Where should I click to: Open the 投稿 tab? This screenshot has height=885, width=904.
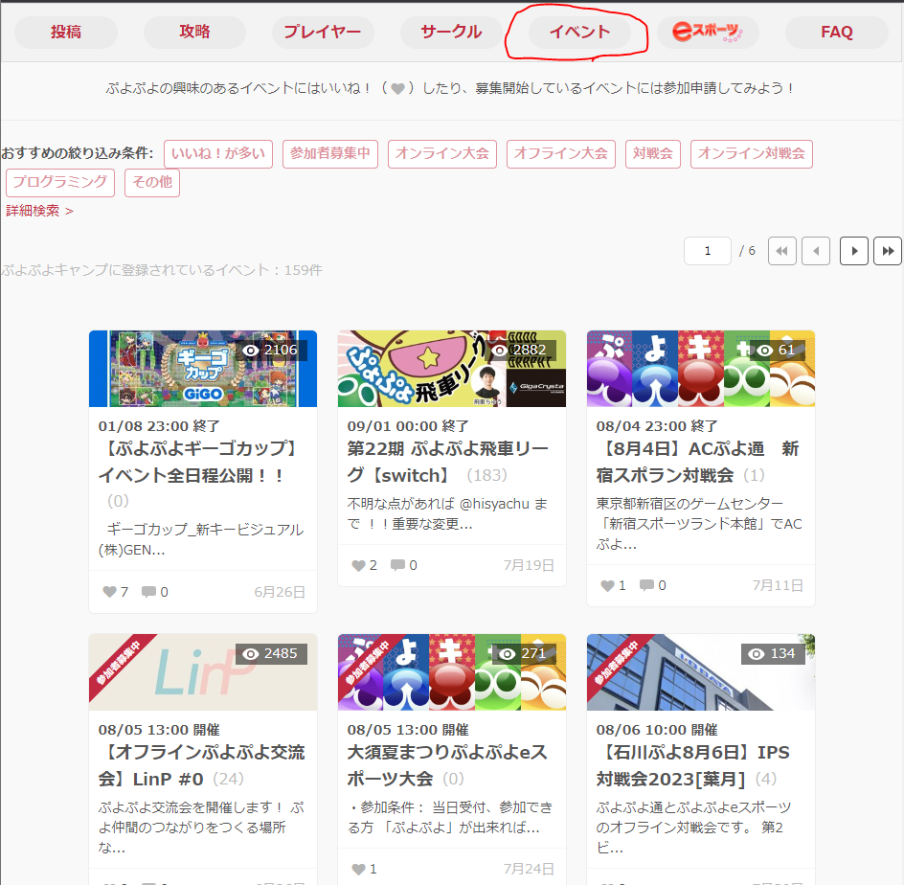pos(66,33)
